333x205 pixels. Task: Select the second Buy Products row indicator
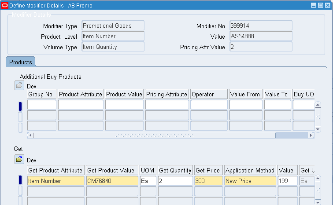click(20, 117)
